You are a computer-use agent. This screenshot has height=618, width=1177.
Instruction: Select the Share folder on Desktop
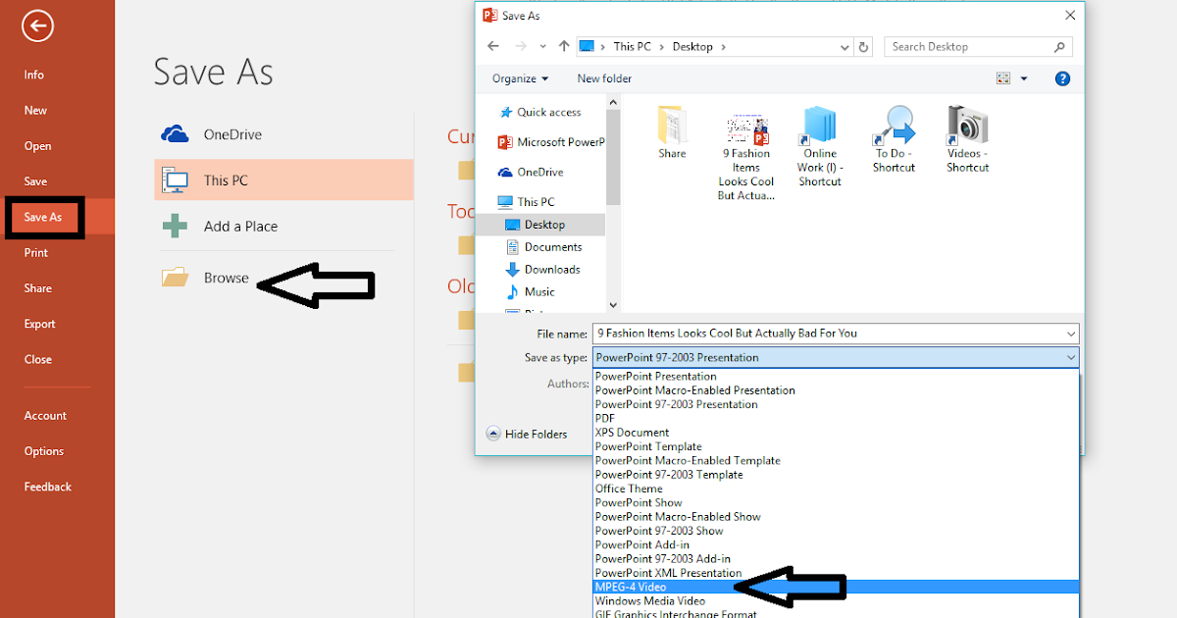[x=672, y=131]
